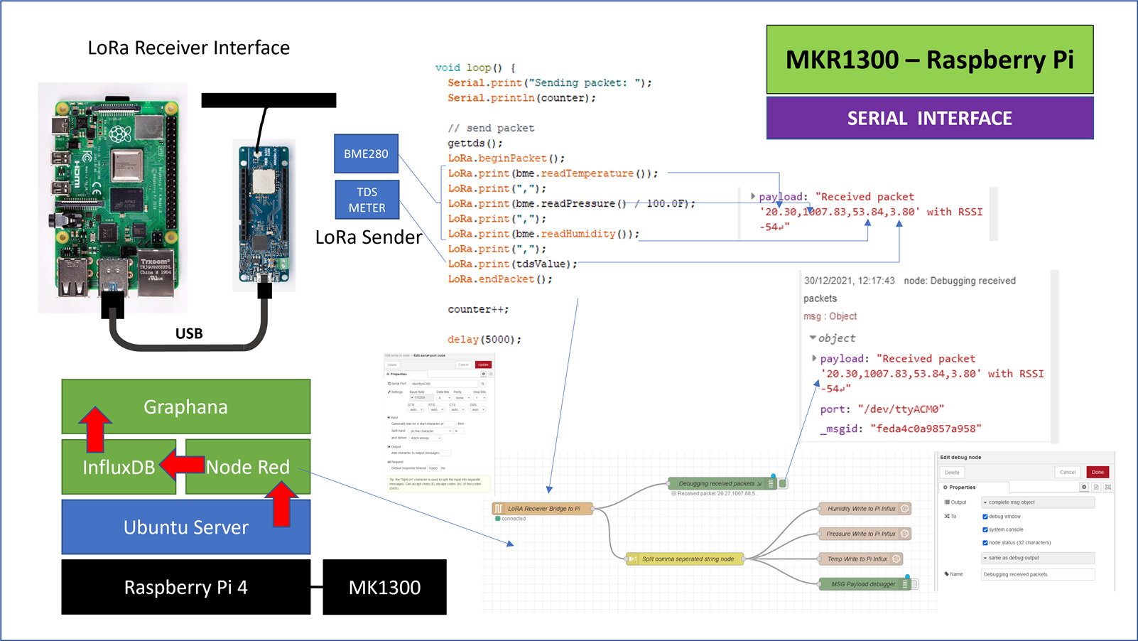Click the Serial Port field /dev/ttyACM0
Image resolution: width=1138 pixels, height=641 pixels.
pos(444,384)
